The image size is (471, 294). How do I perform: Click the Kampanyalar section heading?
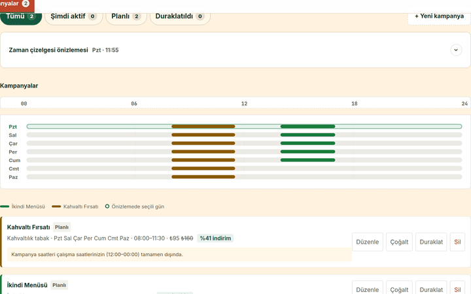tap(19, 86)
